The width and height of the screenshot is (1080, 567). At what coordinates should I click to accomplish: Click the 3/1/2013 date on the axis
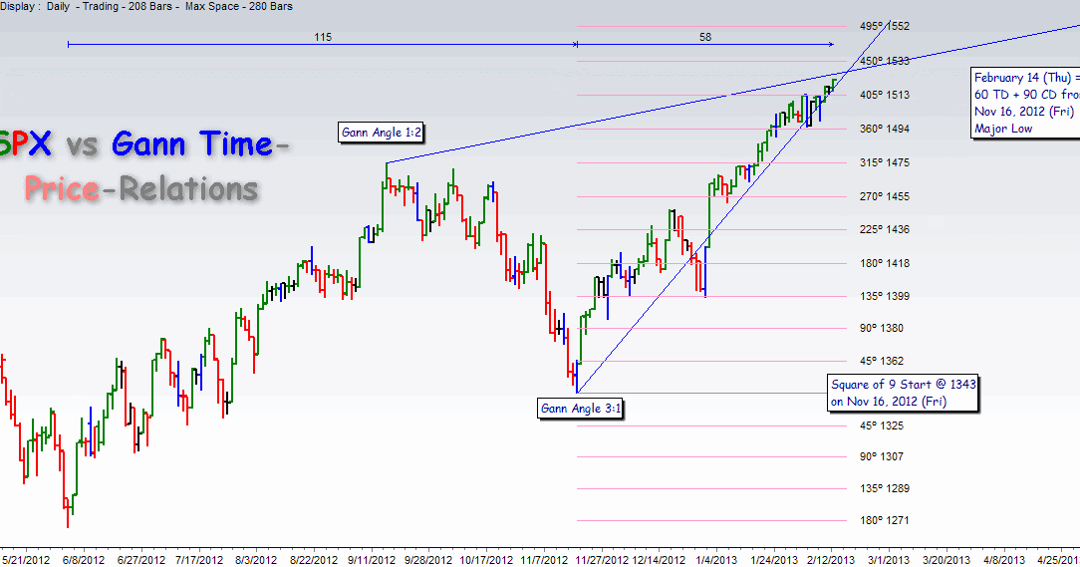pos(888,559)
